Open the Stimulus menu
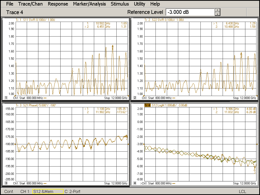 [120, 4]
